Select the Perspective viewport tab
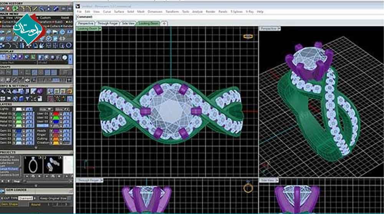This screenshot has width=384, height=214. point(86,23)
